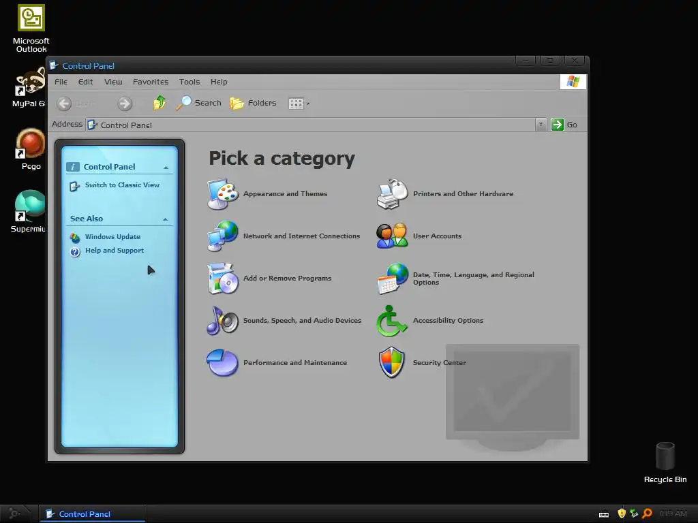698x523 pixels.
Task: Click Performance and Maintenance text link
Action: [x=294, y=363]
